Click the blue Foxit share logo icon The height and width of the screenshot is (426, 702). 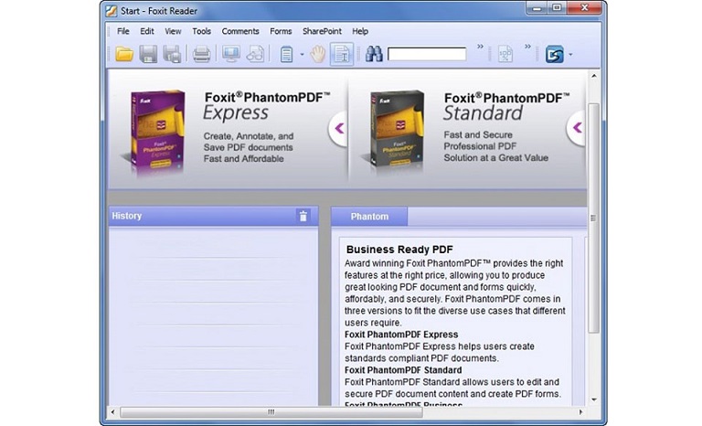pos(554,54)
